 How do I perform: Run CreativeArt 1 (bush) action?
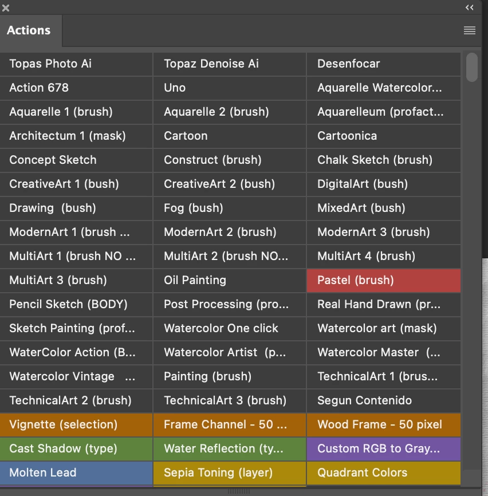(76, 184)
